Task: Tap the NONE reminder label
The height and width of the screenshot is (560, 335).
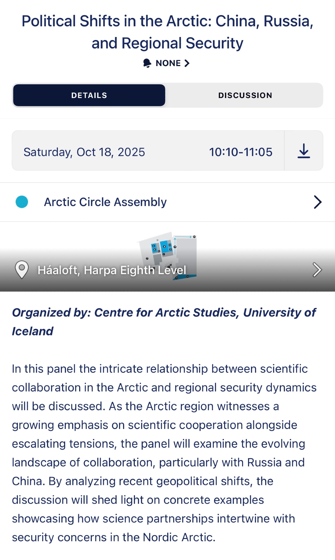Action: 168,63
